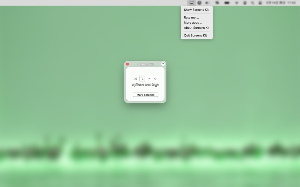Select the shift key modifier icon
The image size is (300, 187).
click(155, 79)
